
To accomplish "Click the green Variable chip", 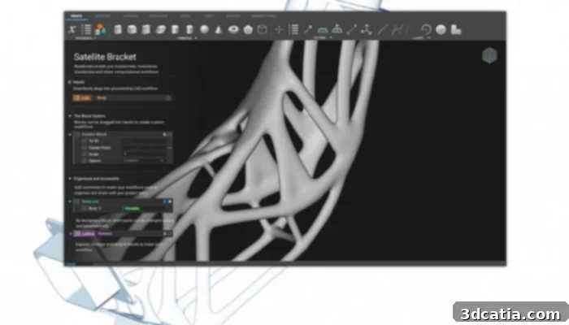I will 132,209.
